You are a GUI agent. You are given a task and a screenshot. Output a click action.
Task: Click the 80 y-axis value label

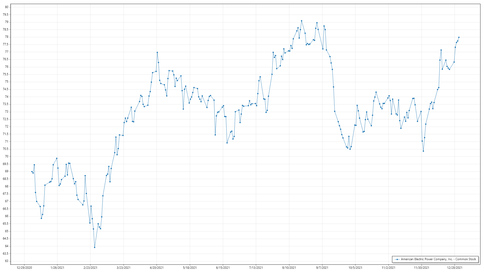tap(7, 7)
